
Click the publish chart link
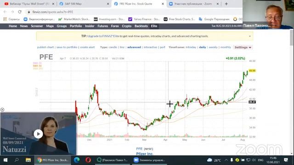(x=45, y=47)
